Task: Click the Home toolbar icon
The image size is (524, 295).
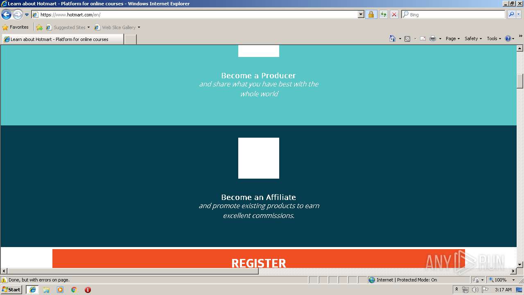Action: click(x=393, y=39)
